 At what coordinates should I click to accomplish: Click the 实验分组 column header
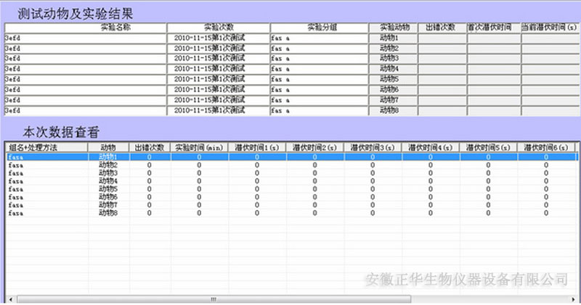320,28
